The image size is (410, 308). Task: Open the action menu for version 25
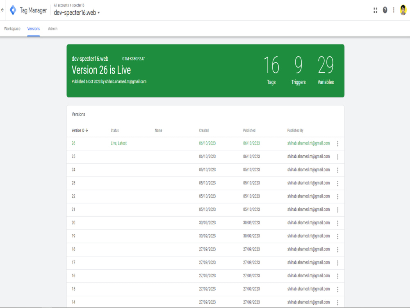click(337, 156)
